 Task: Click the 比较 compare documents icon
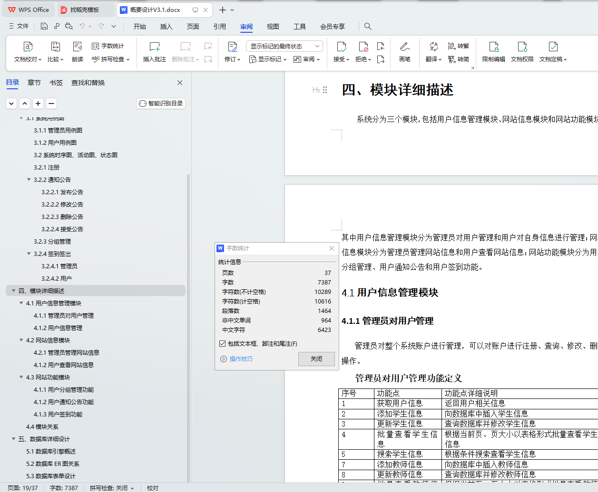click(55, 47)
